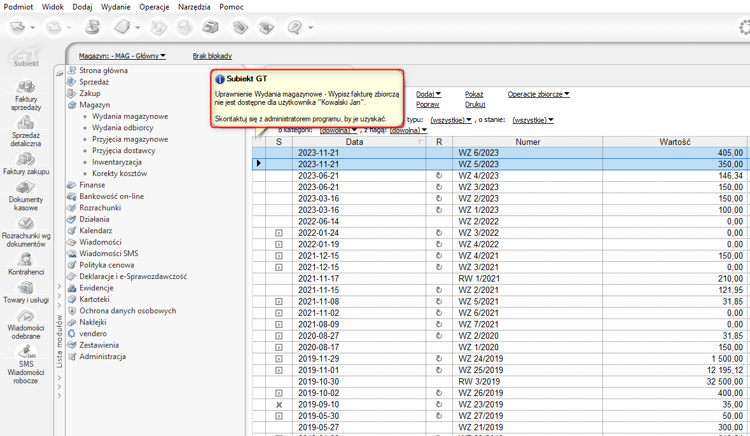Image resolution: width=750 pixels, height=436 pixels.
Task: Open Towary i usługi sidebar icon
Action: [26, 287]
